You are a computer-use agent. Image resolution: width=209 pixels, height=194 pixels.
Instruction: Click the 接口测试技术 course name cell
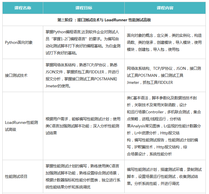point(16,75)
